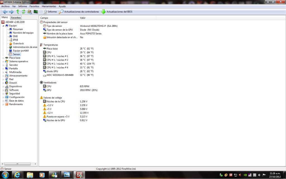Viewport: 286px width, 179px height.
Task: Select the WDC WD10EAVS-00M4B0 row
Action: point(68,75)
